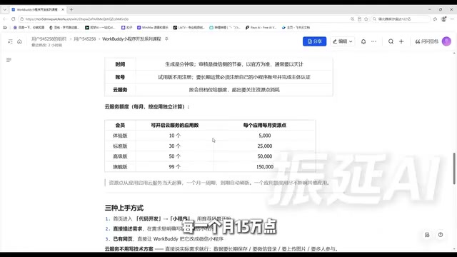
Task: Go back using the browser back arrow
Action: pyautogui.click(x=5, y=19)
